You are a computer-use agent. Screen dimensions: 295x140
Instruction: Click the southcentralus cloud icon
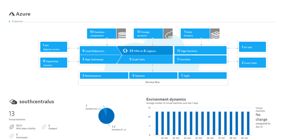[13, 102]
